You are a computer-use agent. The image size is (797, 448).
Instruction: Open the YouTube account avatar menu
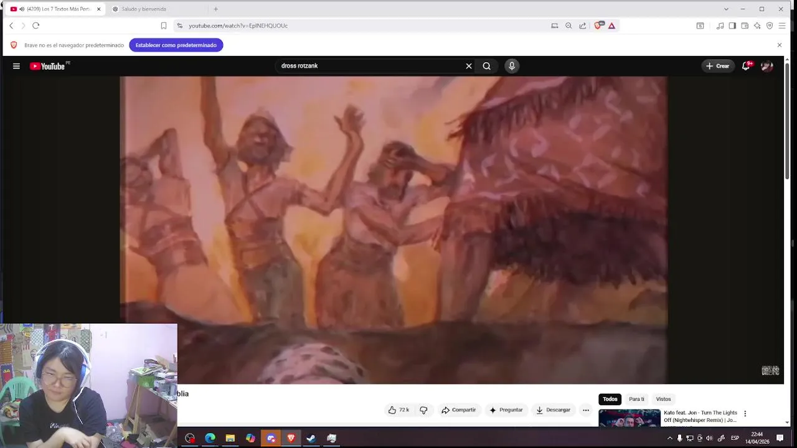(x=767, y=66)
